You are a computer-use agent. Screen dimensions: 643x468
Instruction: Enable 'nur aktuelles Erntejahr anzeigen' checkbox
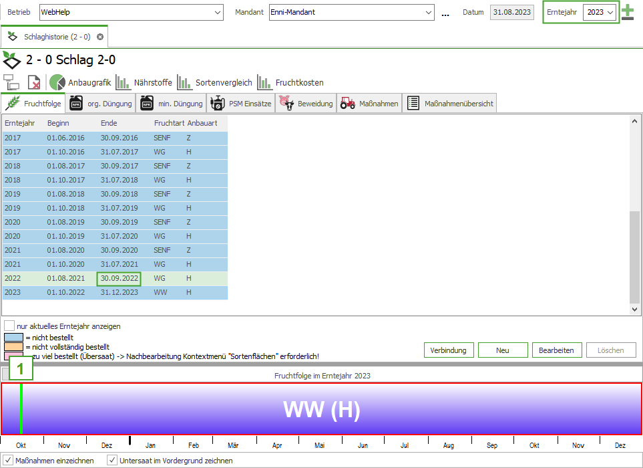click(x=9, y=326)
